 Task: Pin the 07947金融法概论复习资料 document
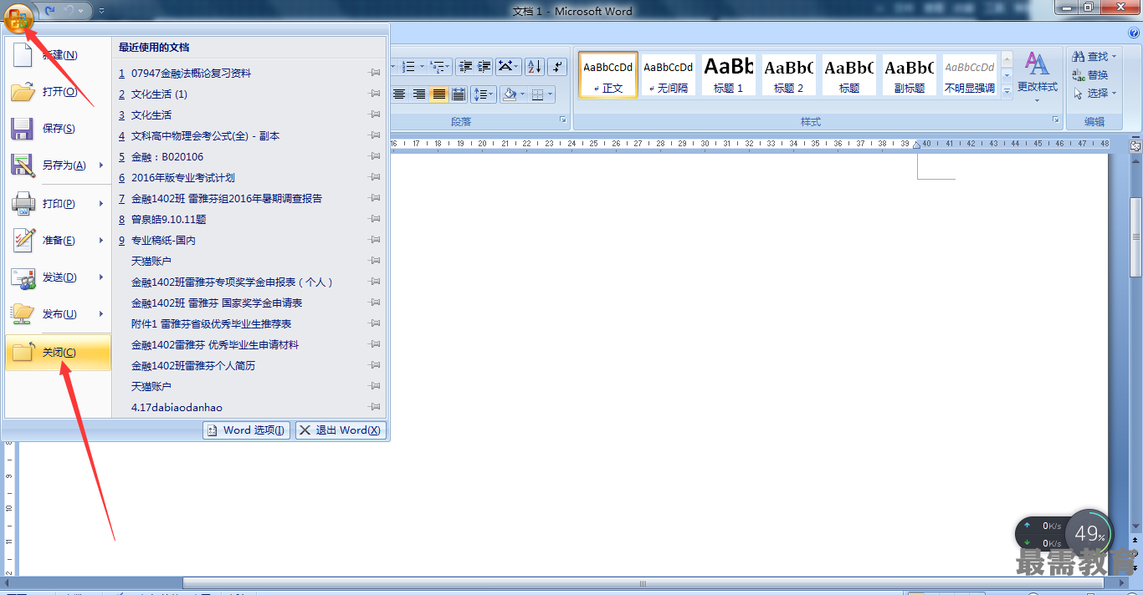375,74
